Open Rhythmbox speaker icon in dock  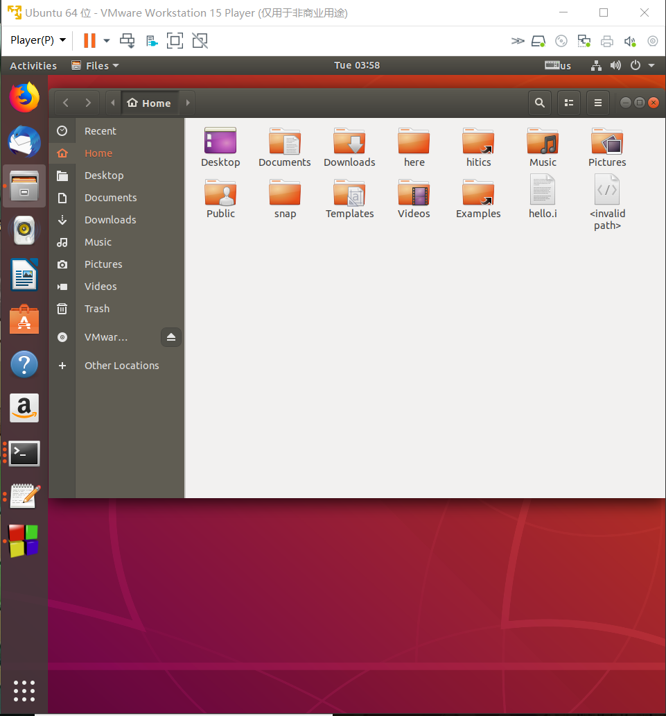pos(24,230)
